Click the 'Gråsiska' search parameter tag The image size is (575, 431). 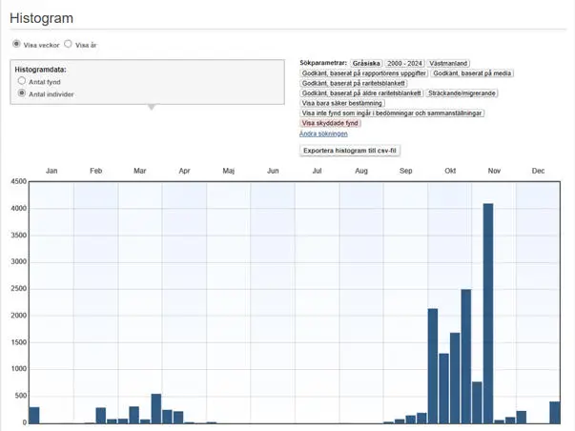[x=364, y=62]
